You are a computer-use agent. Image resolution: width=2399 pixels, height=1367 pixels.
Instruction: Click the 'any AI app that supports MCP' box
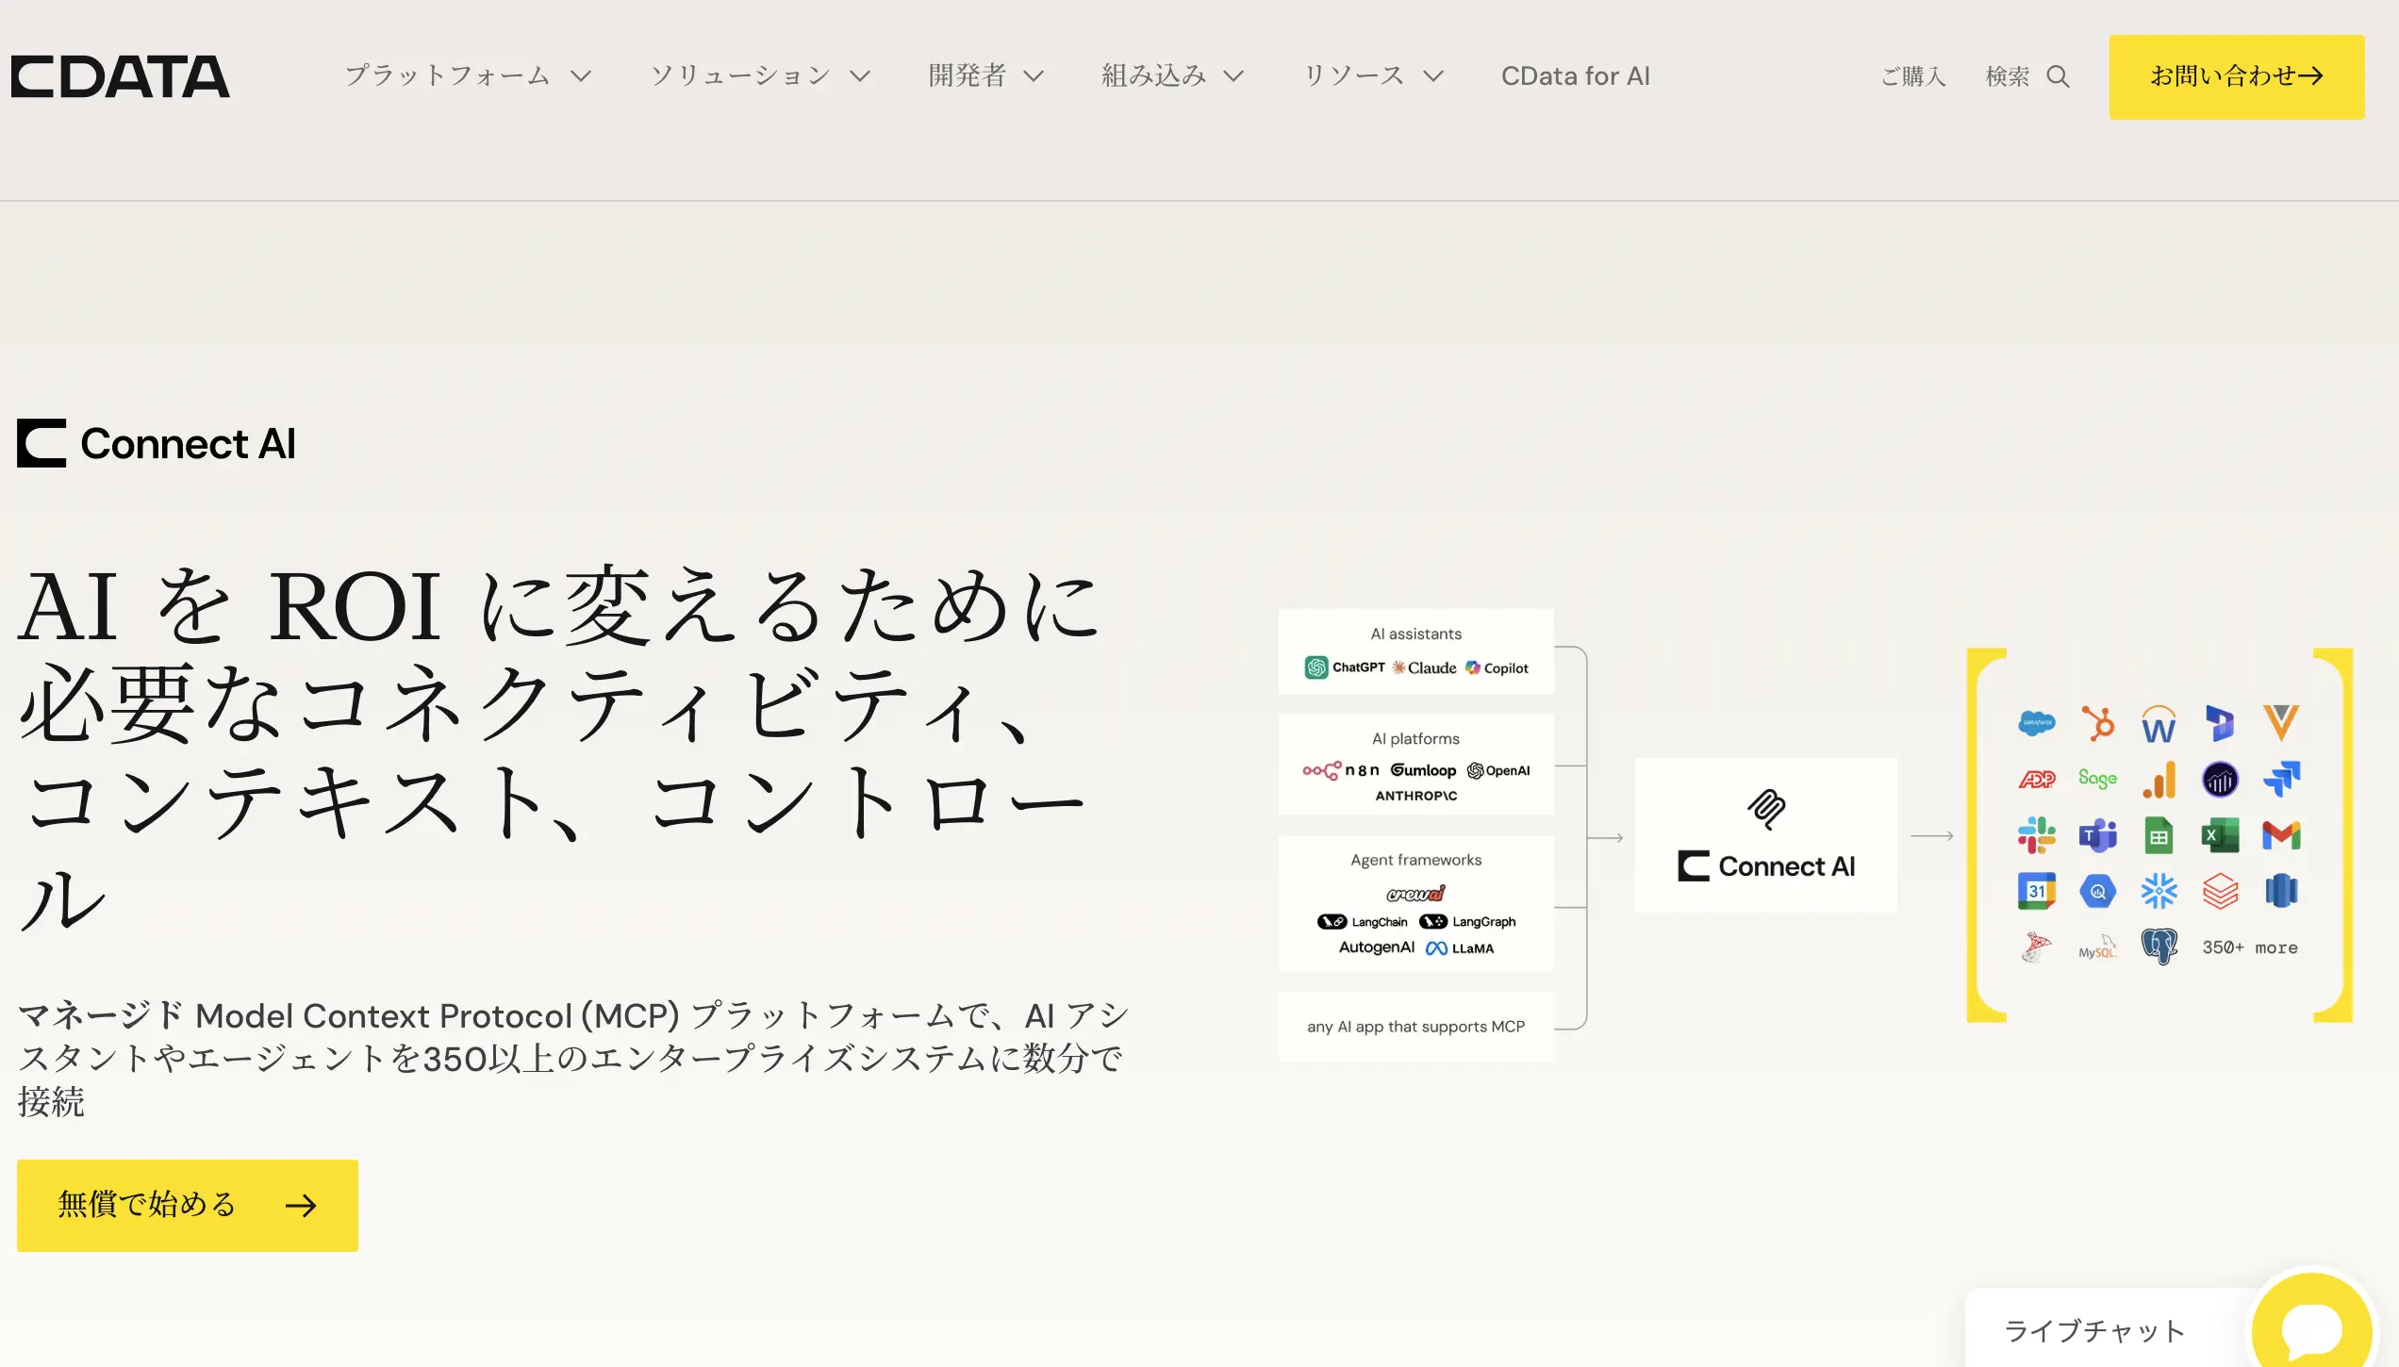(x=1415, y=1027)
